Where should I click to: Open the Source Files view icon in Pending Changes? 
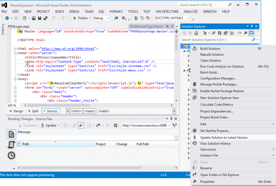pyautogui.click(x=12, y=134)
